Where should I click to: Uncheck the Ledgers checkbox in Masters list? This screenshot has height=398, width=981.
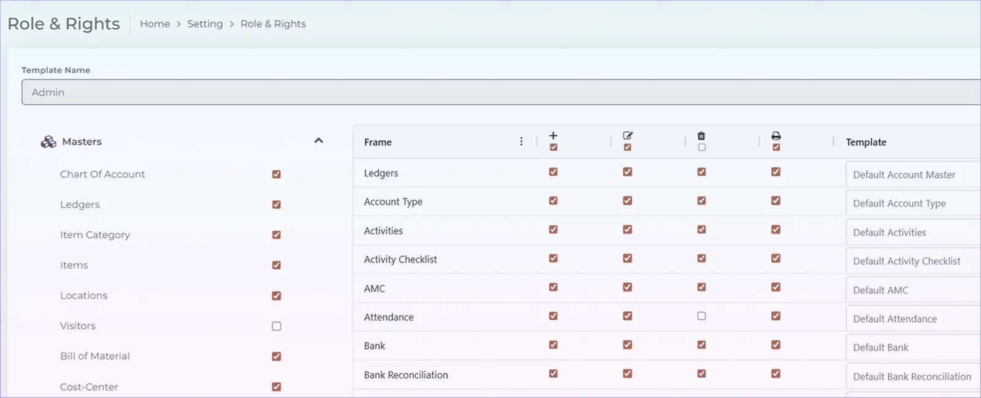click(x=277, y=205)
